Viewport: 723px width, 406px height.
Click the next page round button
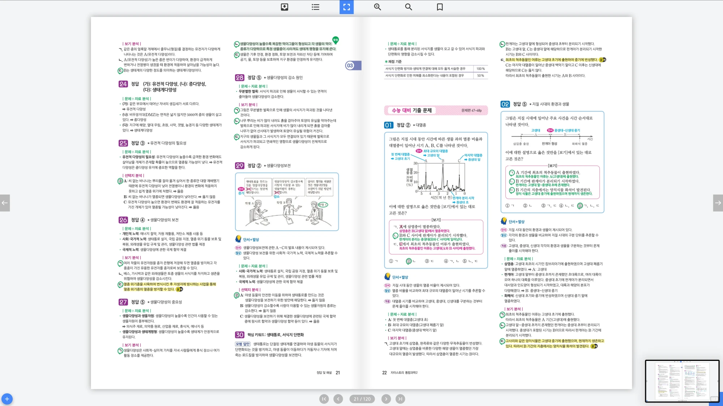point(386,399)
